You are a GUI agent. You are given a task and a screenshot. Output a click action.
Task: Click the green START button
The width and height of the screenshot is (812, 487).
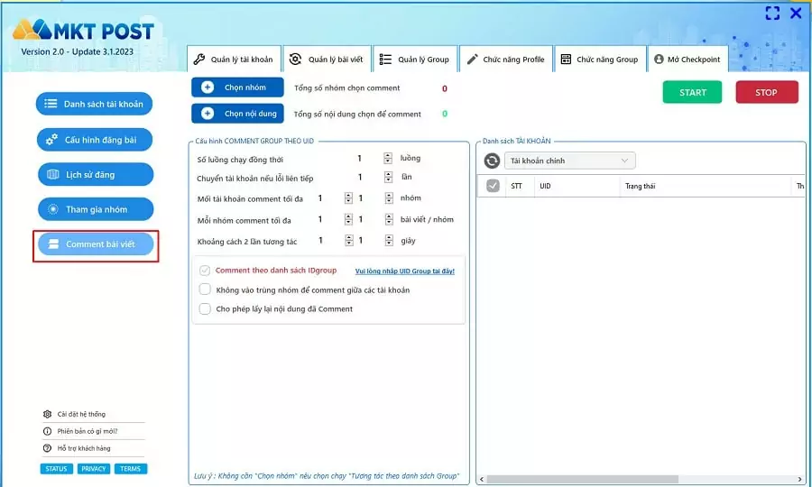click(692, 93)
